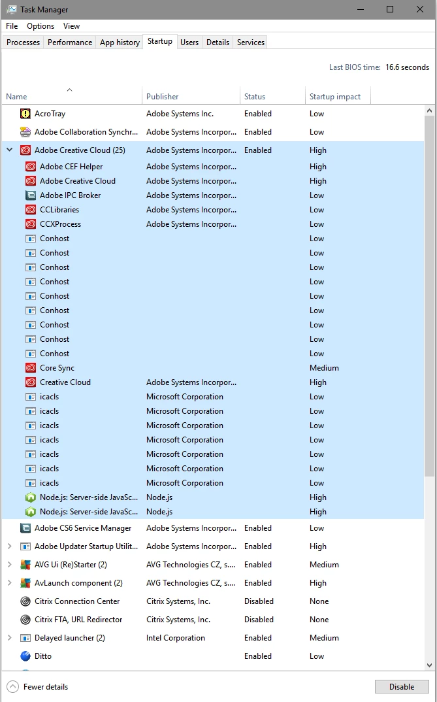
Task: Switch to the Services tab
Action: (x=250, y=42)
